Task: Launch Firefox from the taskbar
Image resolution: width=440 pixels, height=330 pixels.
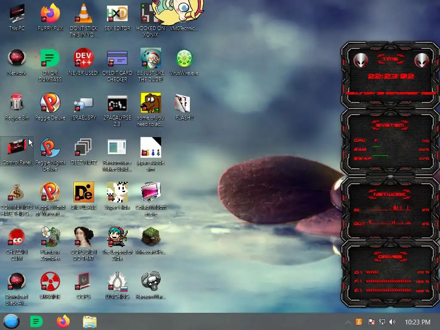Action: pyautogui.click(x=63, y=321)
